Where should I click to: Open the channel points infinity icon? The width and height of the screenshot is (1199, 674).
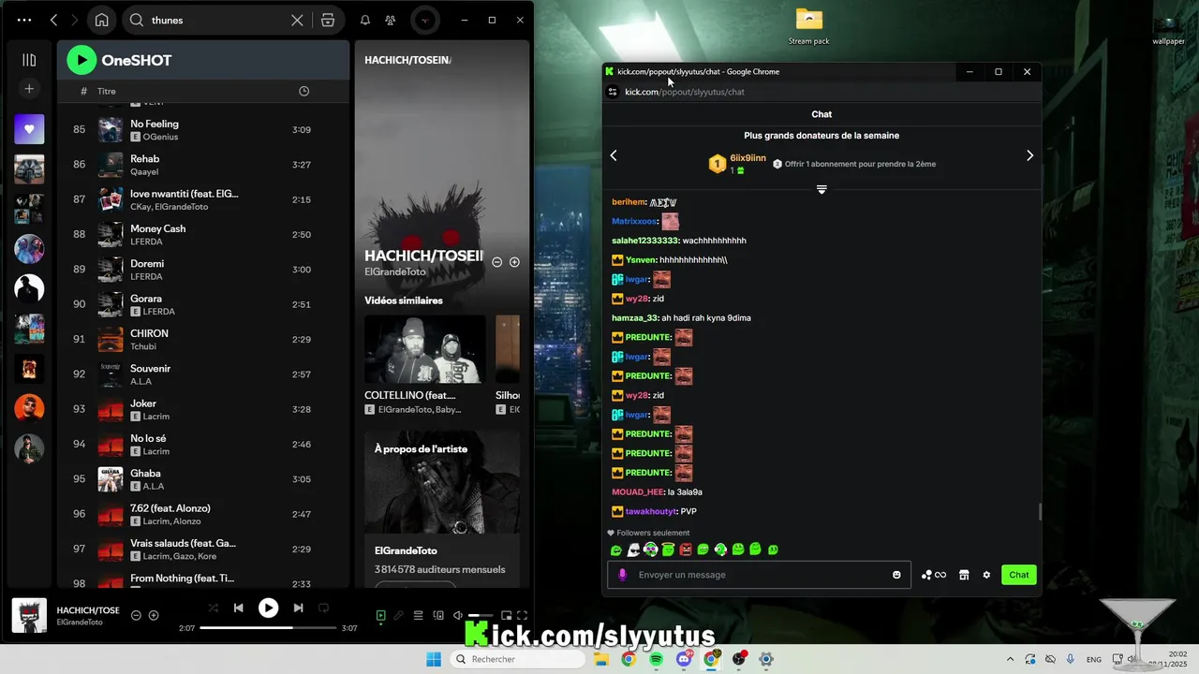pos(934,575)
